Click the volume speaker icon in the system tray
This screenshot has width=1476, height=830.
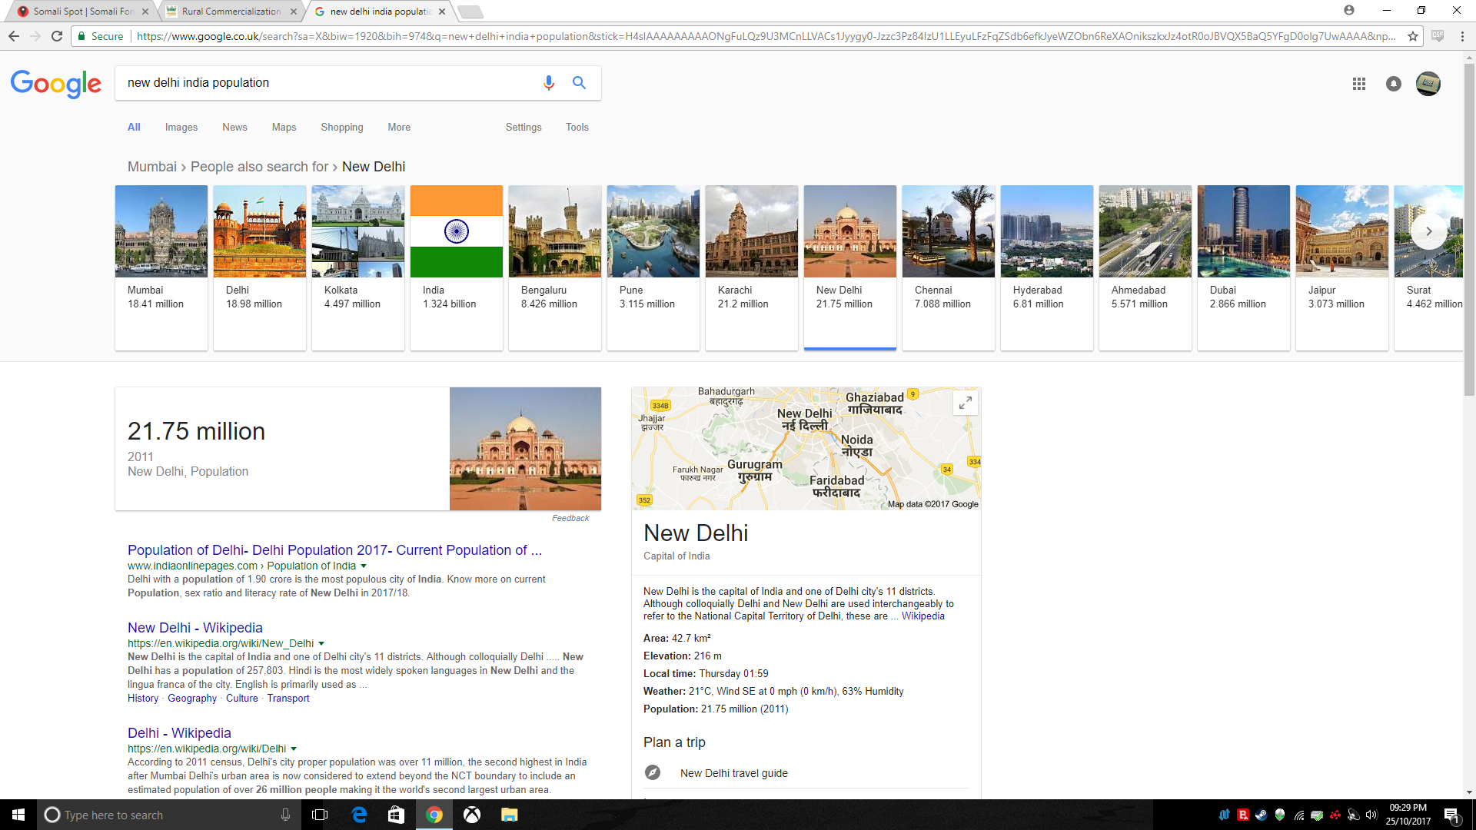tap(1371, 815)
